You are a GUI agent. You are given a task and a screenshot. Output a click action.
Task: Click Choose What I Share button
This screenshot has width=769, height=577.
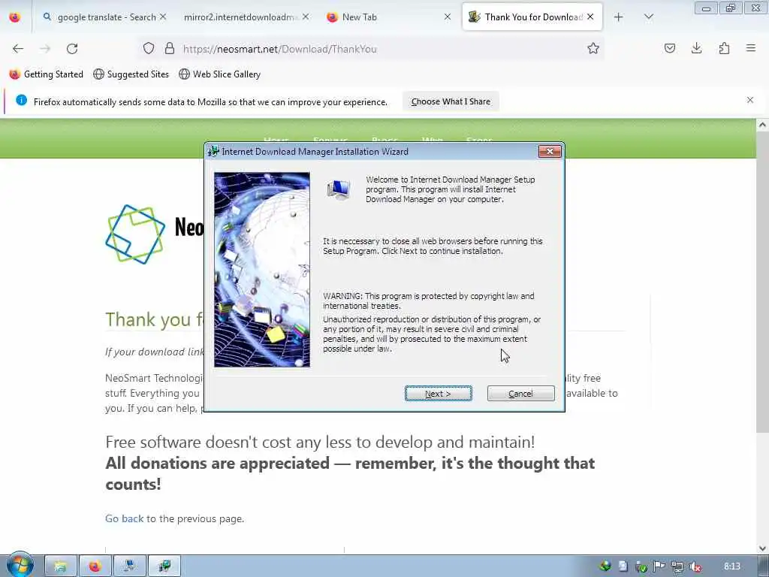[451, 101]
